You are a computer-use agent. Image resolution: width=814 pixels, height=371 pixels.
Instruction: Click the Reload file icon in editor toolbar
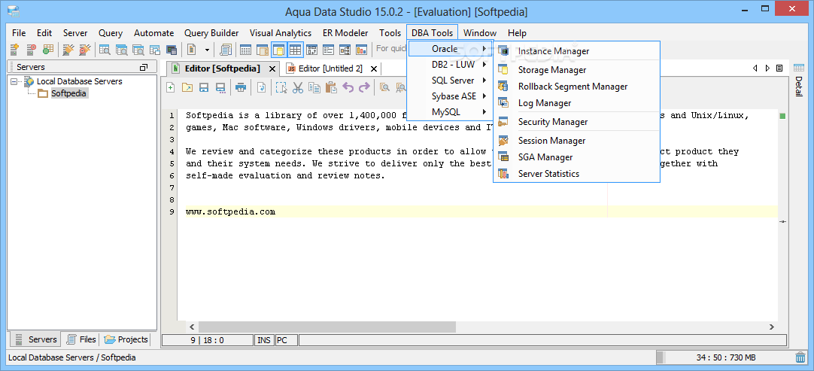point(261,87)
